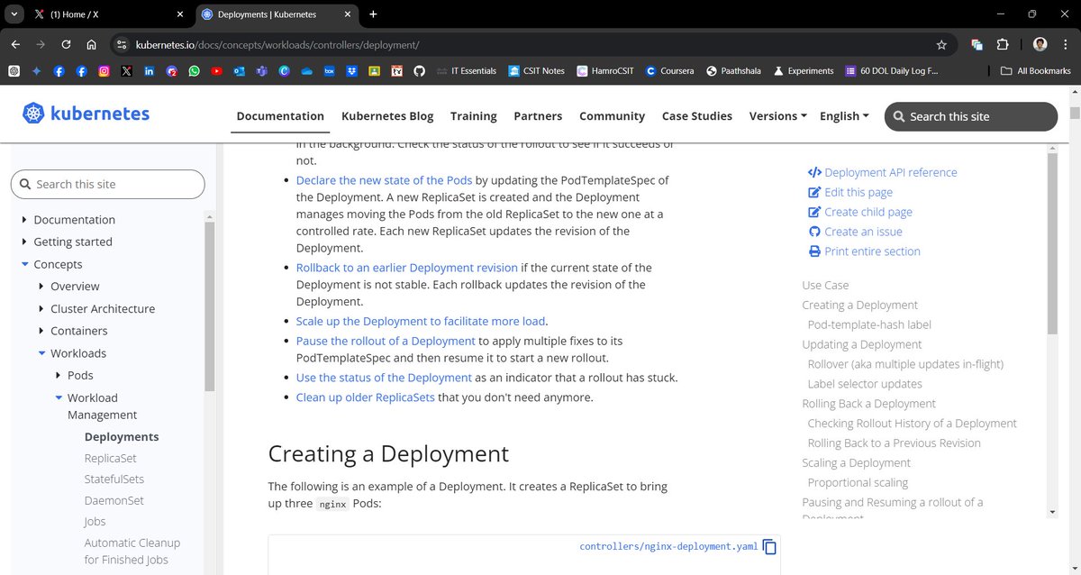1081x575 pixels.
Task: Open the Instagram bookmark icon
Action: tap(104, 70)
